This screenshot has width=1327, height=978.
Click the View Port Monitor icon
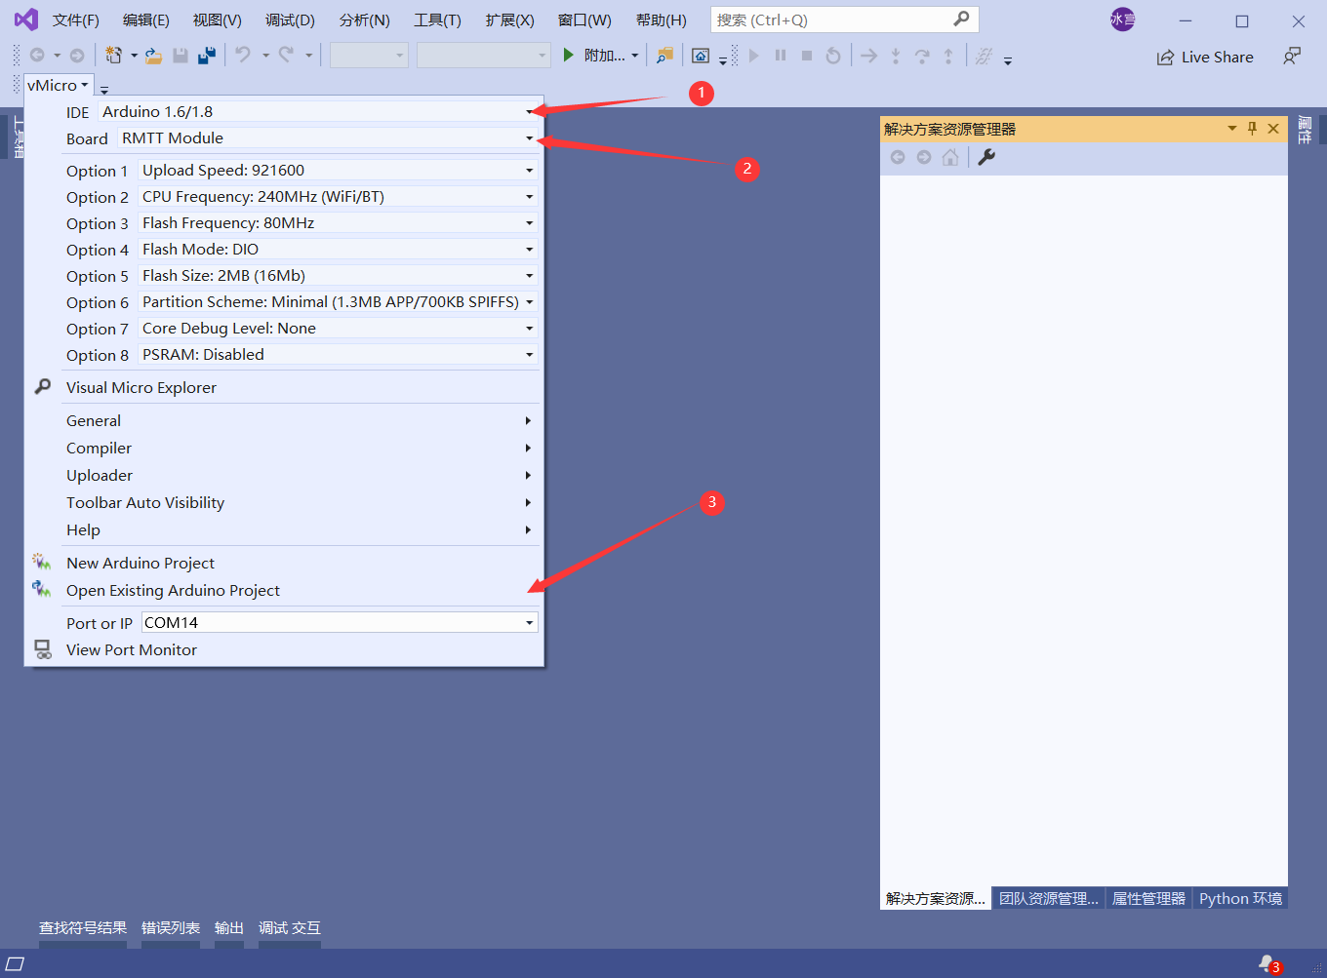coord(43,649)
